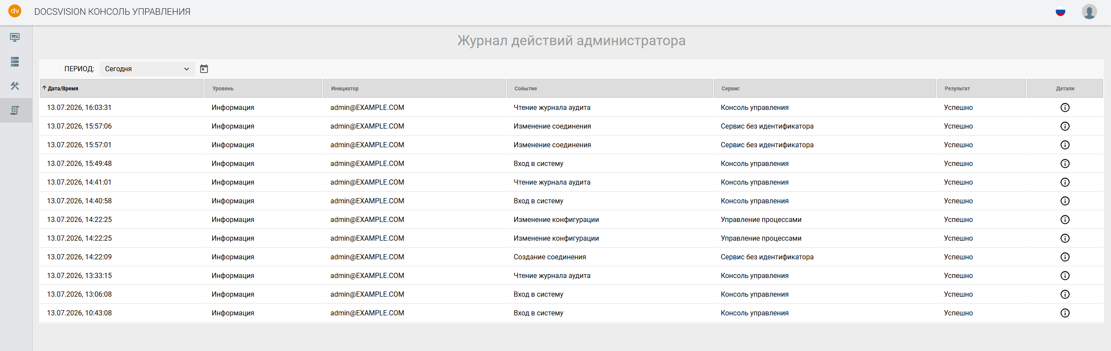Click the Docsvision Консоль управления title
Screen dimensions: 1111x351
click(x=112, y=12)
